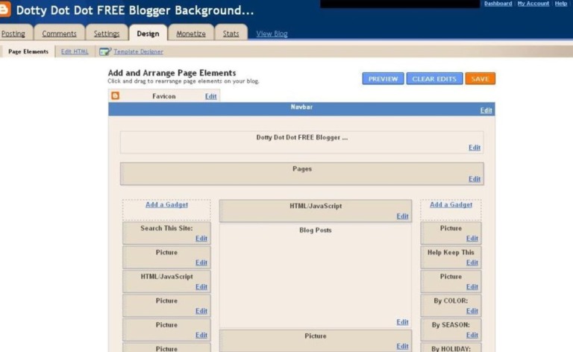Click the View Blog link
The image size is (573, 352).
pyautogui.click(x=272, y=34)
